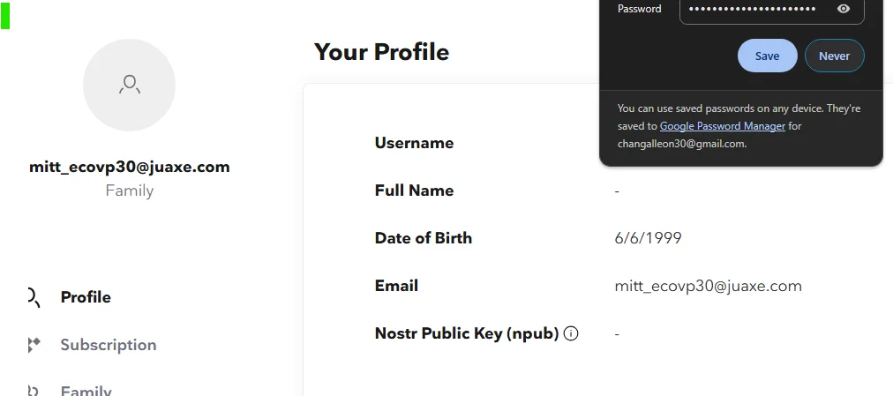
Task: Open the Profile menu label
Action: (86, 297)
